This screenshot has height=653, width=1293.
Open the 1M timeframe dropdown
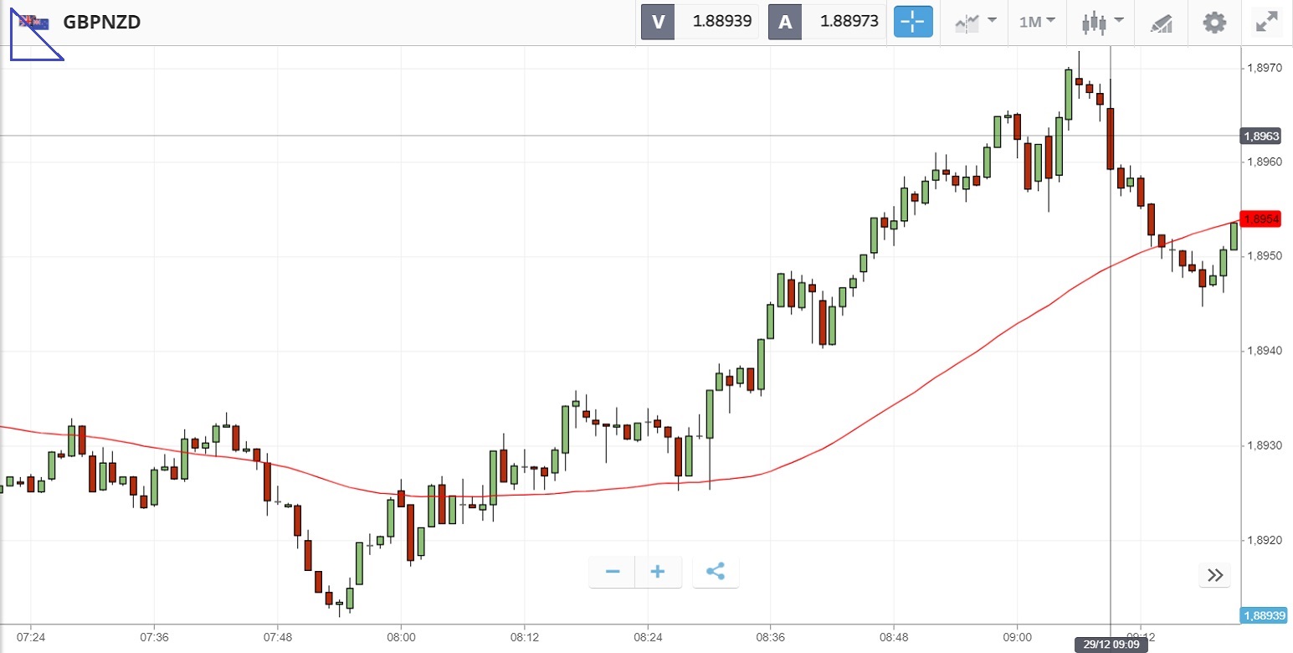[x=1037, y=22]
